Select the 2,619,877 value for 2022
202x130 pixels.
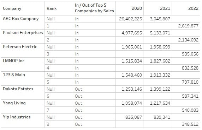[x=188, y=26]
